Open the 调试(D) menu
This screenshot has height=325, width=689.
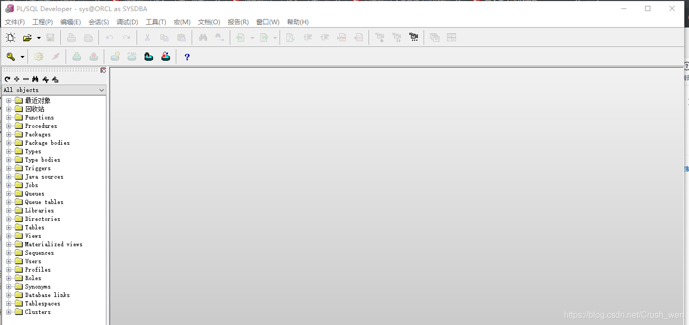coord(127,22)
